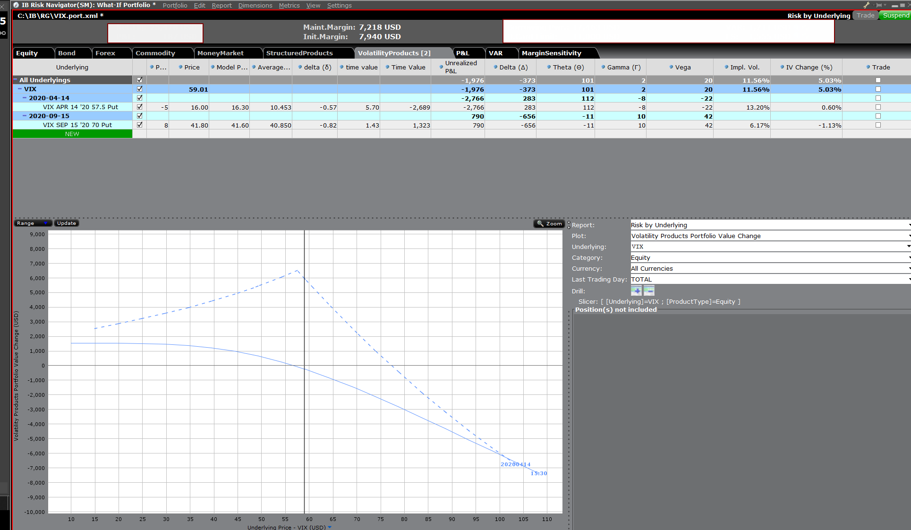Click the drill up minus icon next to Drill

pyautogui.click(x=649, y=291)
